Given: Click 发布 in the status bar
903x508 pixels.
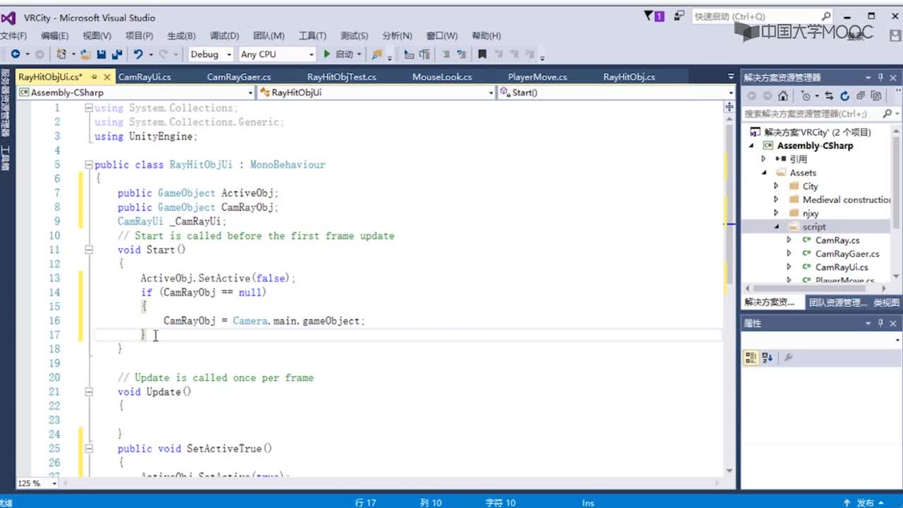Looking at the screenshot, I should tap(865, 502).
